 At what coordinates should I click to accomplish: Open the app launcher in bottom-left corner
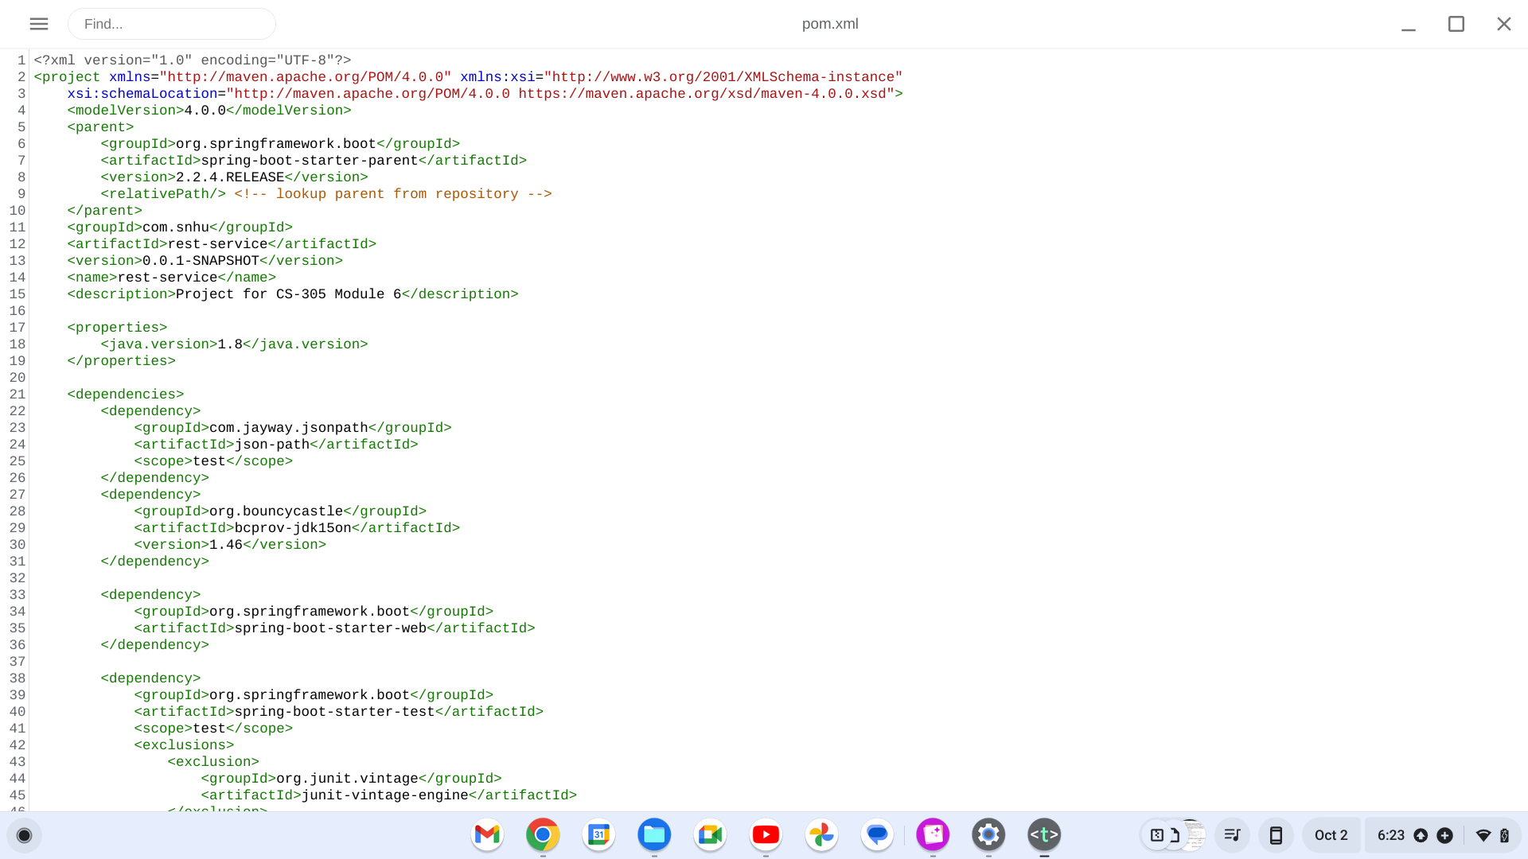pos(25,835)
